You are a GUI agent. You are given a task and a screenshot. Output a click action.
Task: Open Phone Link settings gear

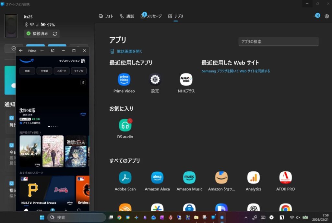pyautogui.click(x=326, y=16)
